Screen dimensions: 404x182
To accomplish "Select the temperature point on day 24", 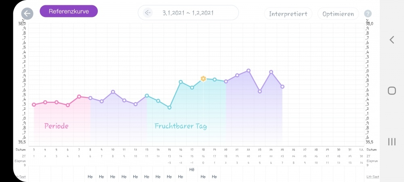I will pyautogui.click(x=271, y=72).
